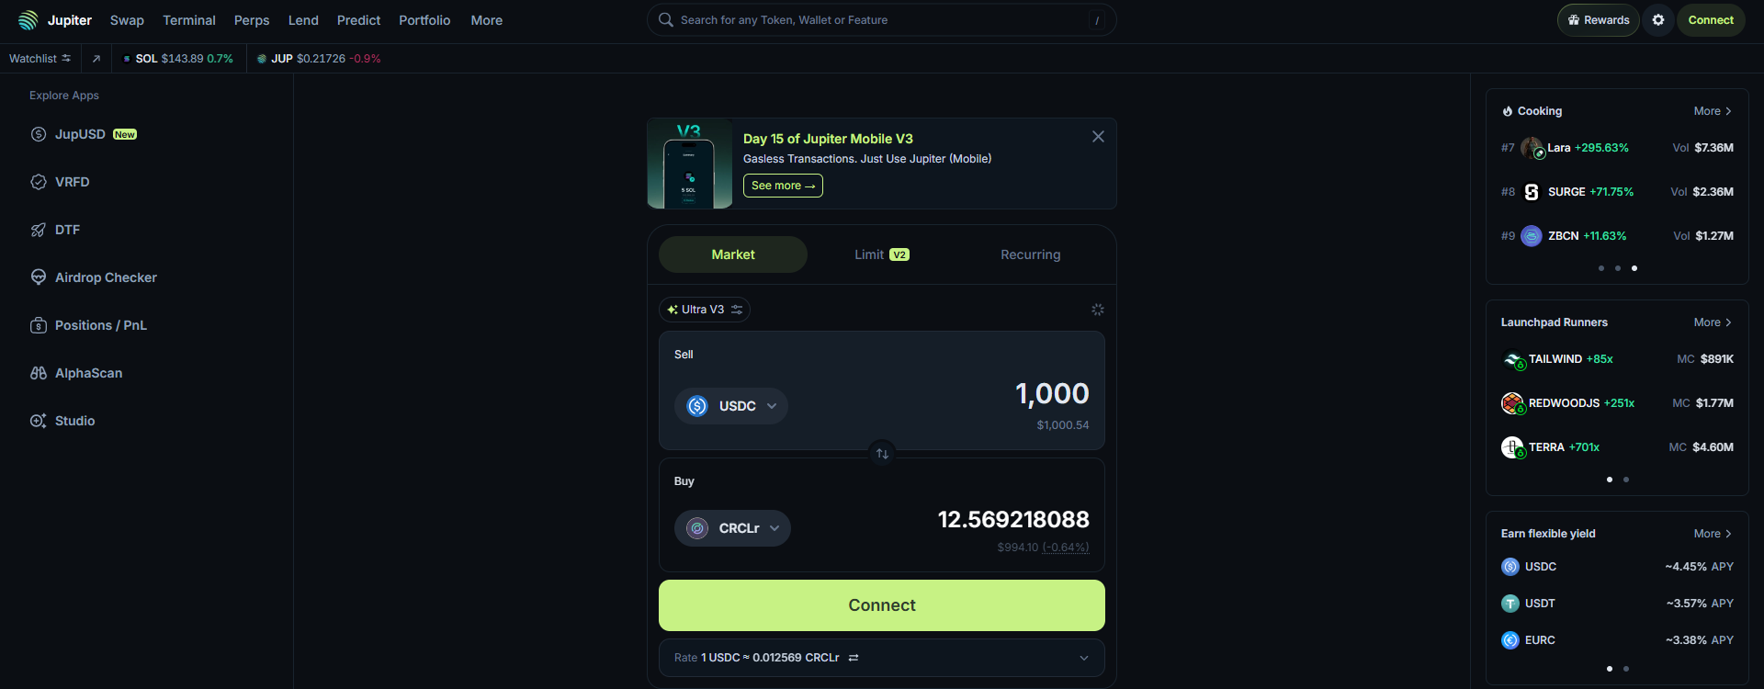Select the first Cooking carousel dot
The width and height of the screenshot is (1764, 689).
pyautogui.click(x=1601, y=268)
